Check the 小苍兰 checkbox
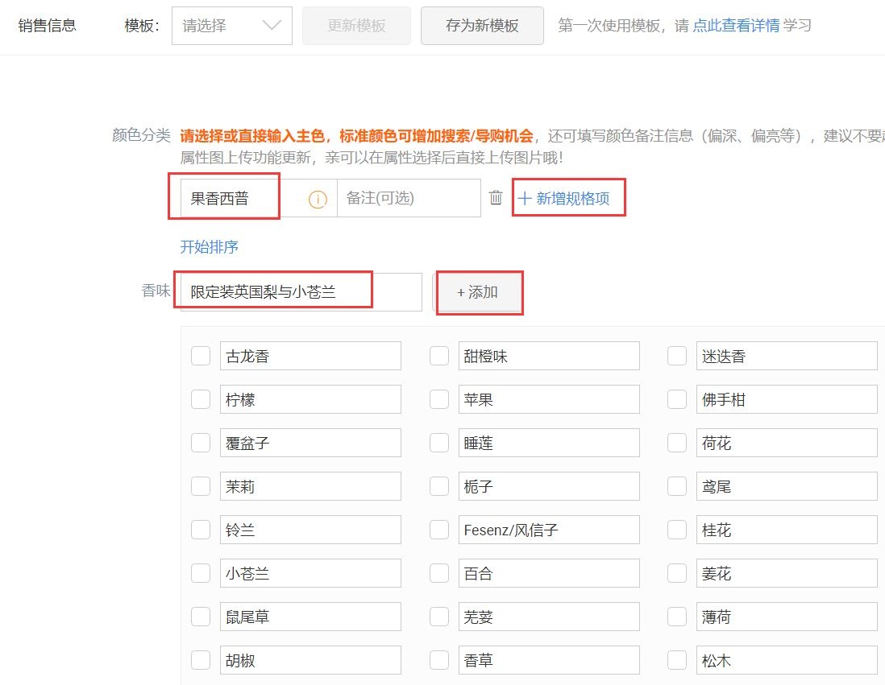Image resolution: width=885 pixels, height=685 pixels. [x=201, y=573]
